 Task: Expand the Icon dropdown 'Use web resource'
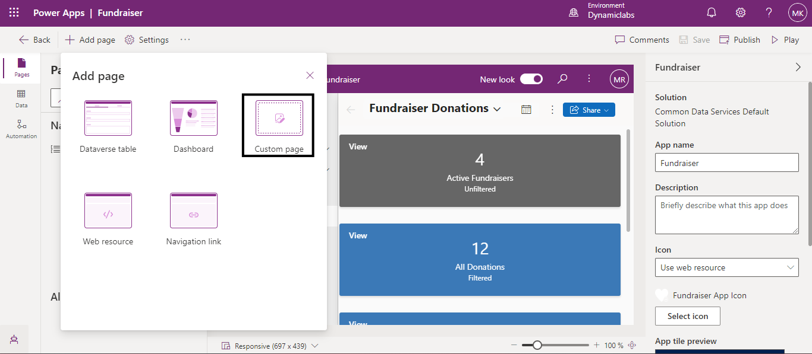click(726, 267)
